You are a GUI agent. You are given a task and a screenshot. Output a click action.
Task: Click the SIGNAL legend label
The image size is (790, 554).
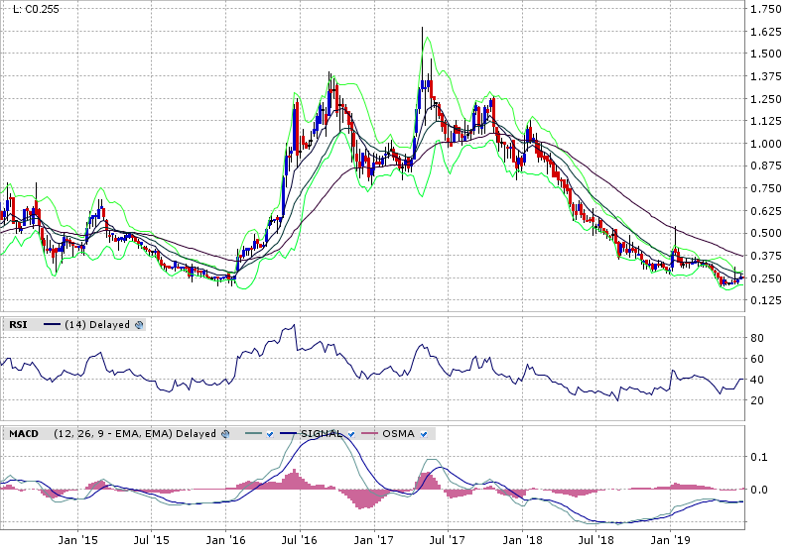325,433
